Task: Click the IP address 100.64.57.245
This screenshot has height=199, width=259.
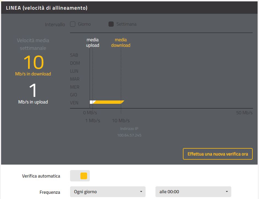Action: [129, 135]
